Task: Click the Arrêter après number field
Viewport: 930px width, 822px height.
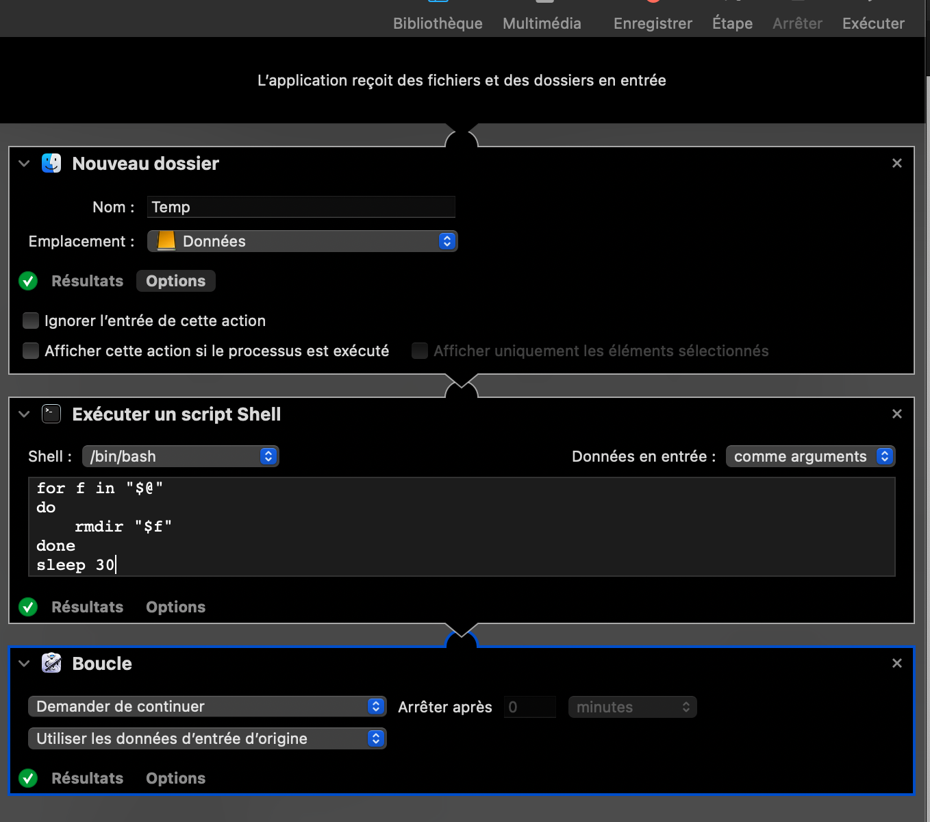Action: coord(530,707)
